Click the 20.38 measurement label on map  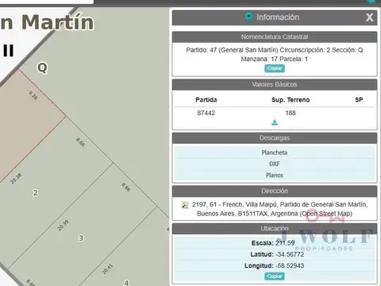[x=16, y=179]
